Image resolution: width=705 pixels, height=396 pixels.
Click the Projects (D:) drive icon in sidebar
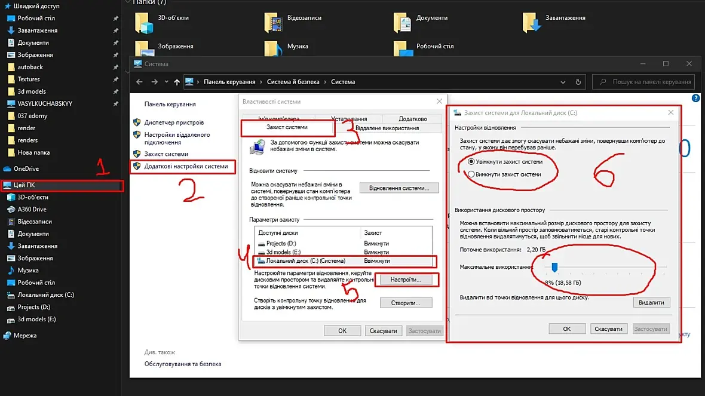click(x=11, y=307)
